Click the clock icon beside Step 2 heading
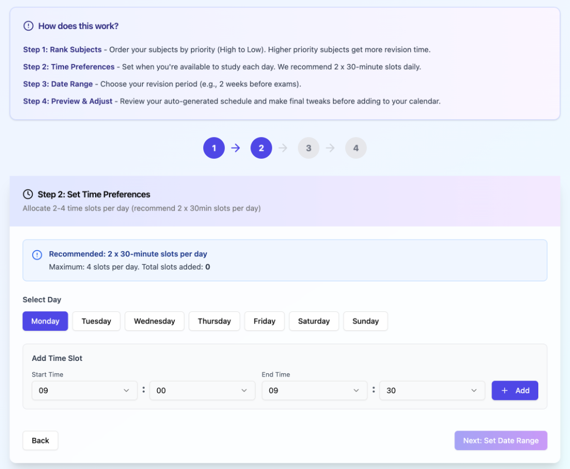Image resolution: width=570 pixels, height=469 pixels. [28, 194]
